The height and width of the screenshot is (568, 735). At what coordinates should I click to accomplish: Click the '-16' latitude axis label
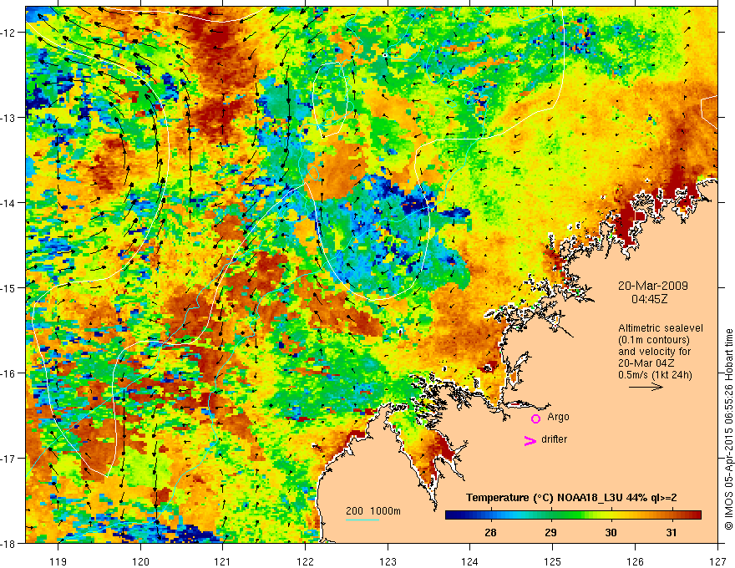coord(9,373)
